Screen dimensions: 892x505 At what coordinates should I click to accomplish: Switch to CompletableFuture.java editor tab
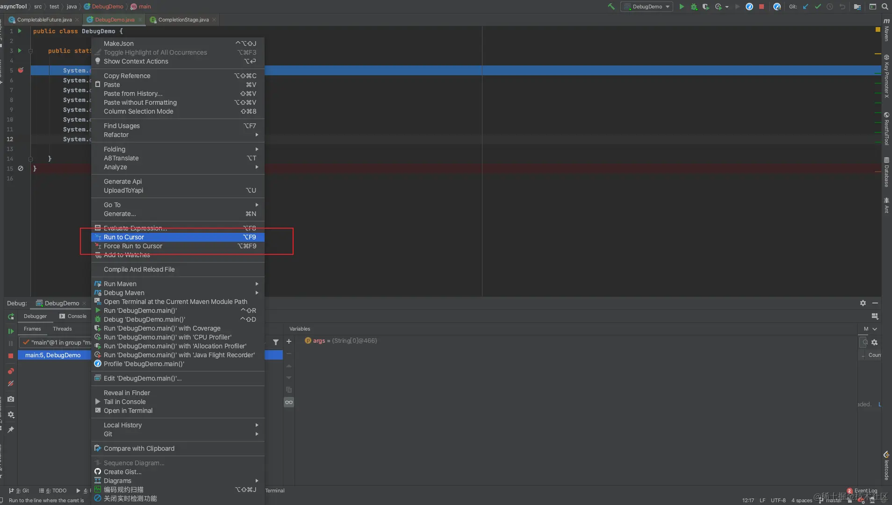click(44, 20)
